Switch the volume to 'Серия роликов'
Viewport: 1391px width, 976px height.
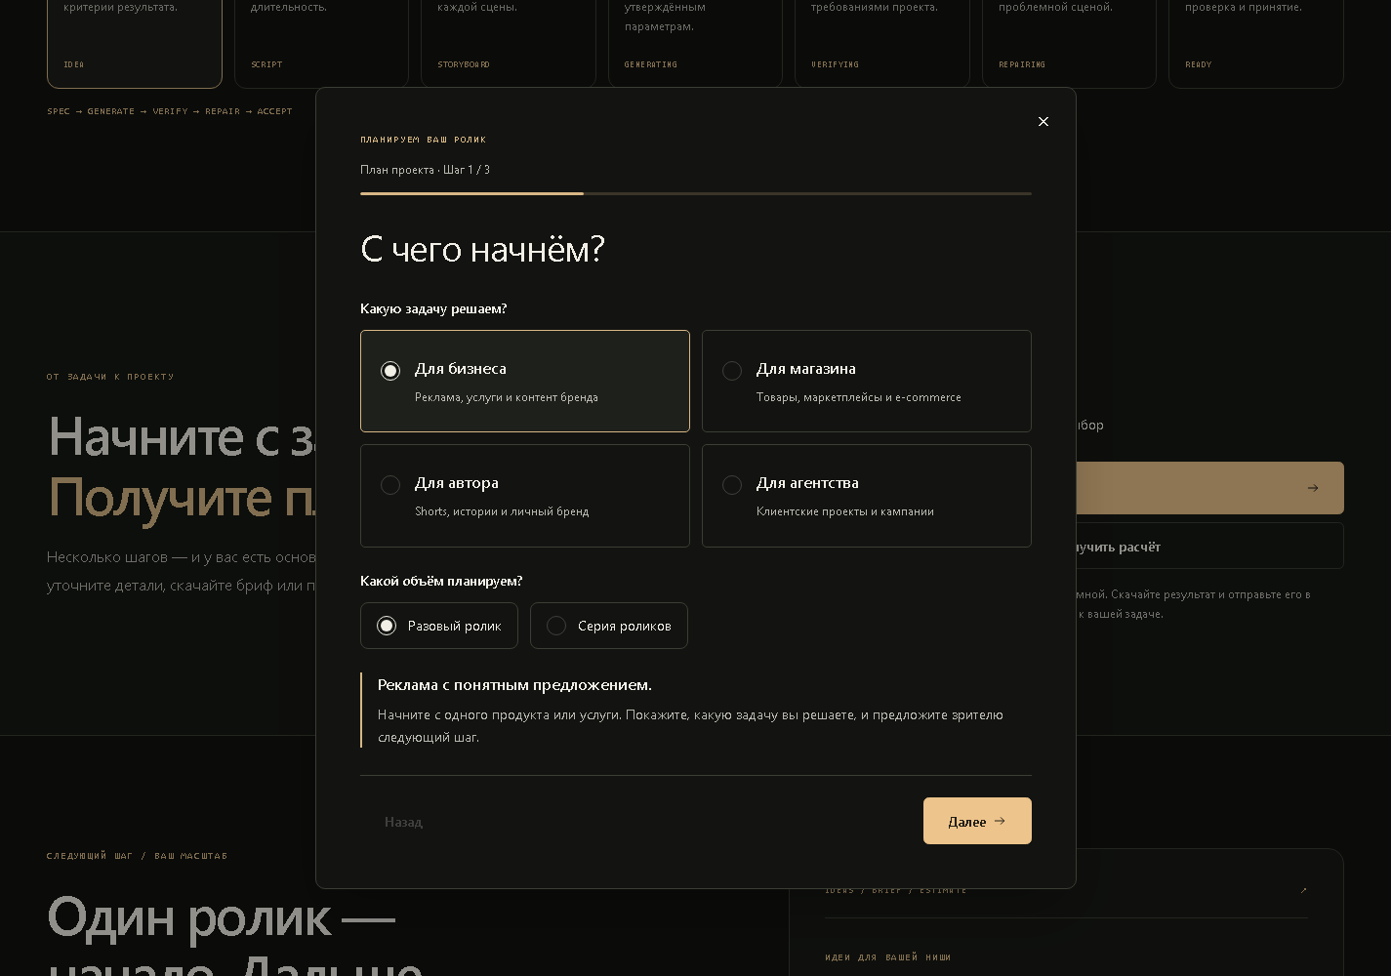[609, 626]
